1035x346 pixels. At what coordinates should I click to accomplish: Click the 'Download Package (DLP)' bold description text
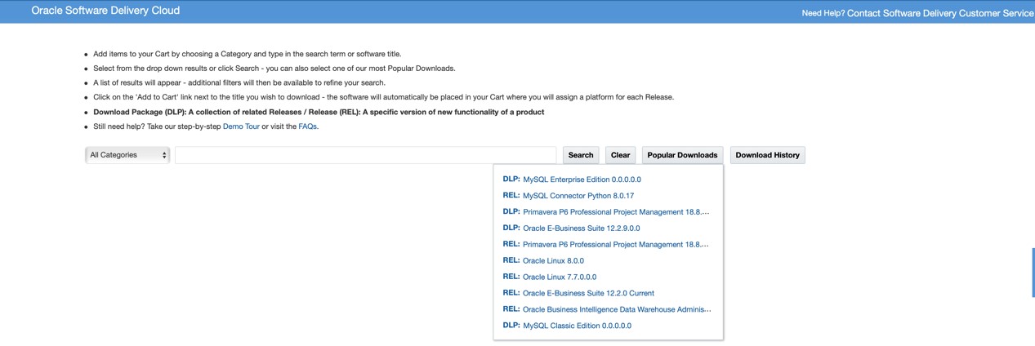click(x=319, y=112)
